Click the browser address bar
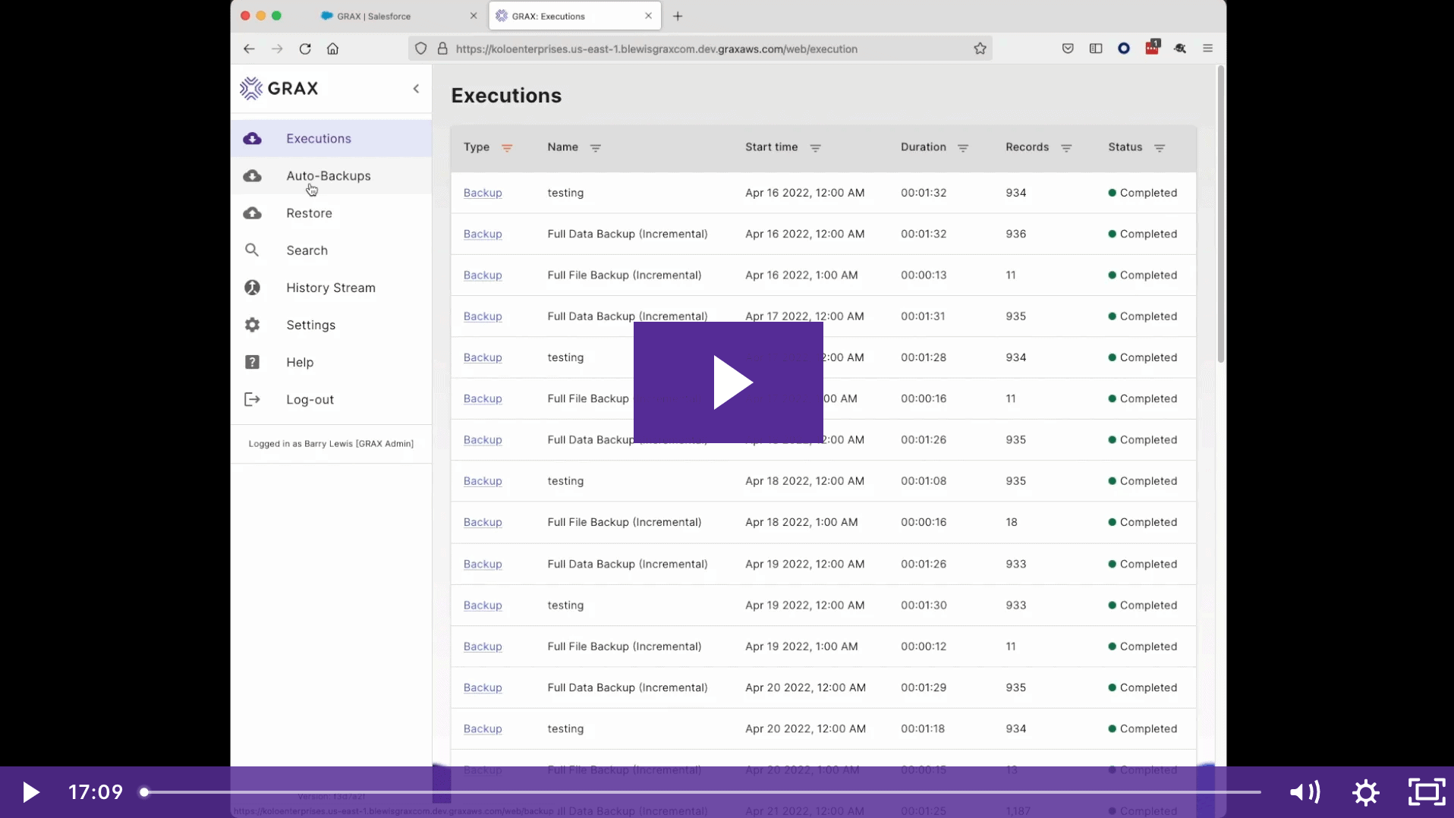Viewport: 1454px width, 818px height. (683, 49)
